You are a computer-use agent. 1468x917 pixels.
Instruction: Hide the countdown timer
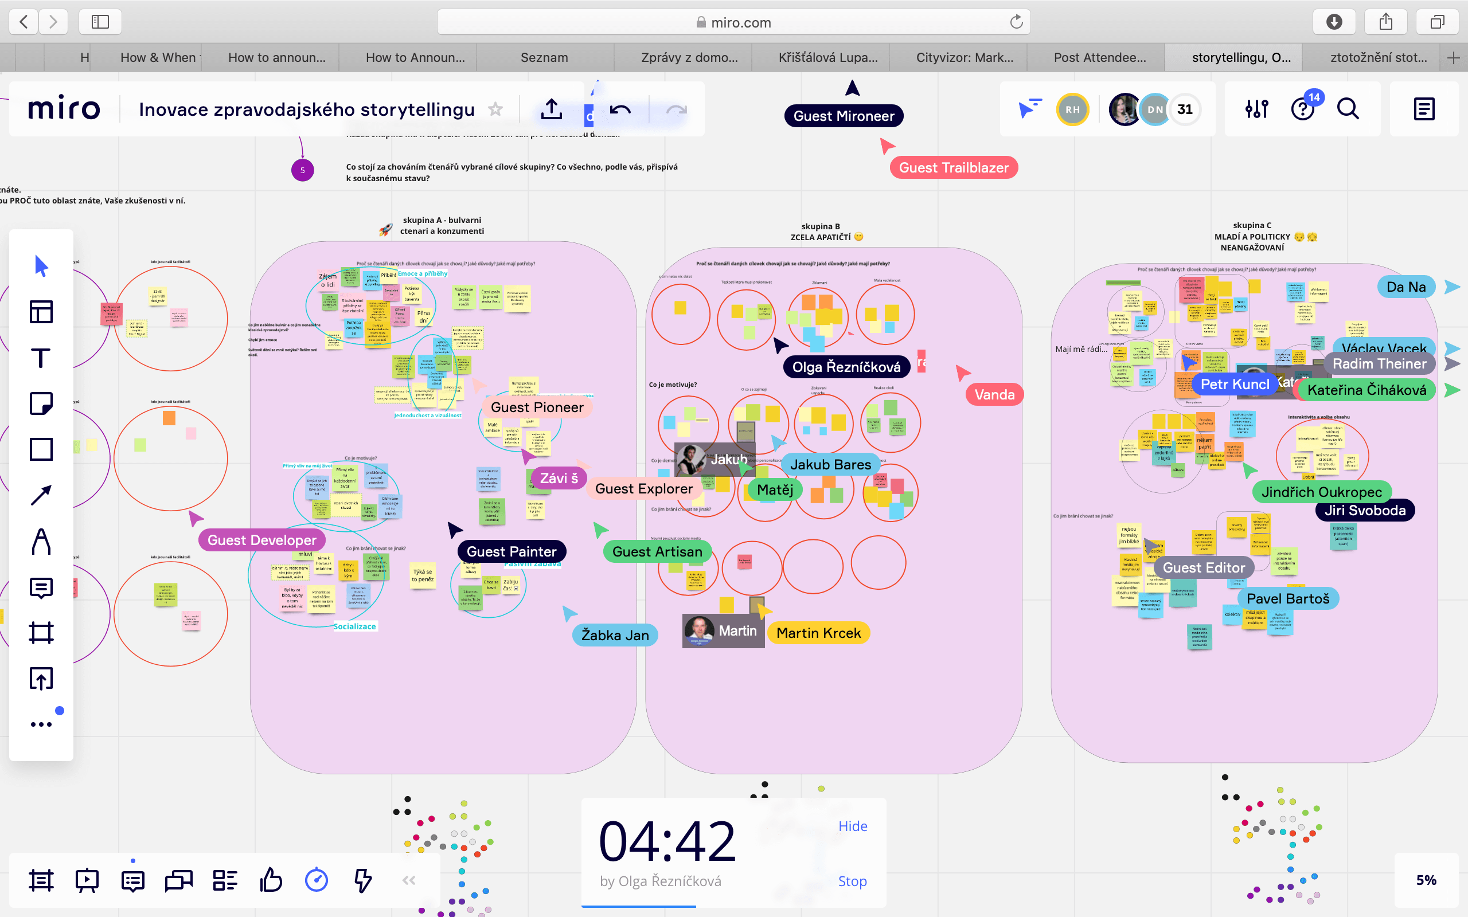[852, 826]
